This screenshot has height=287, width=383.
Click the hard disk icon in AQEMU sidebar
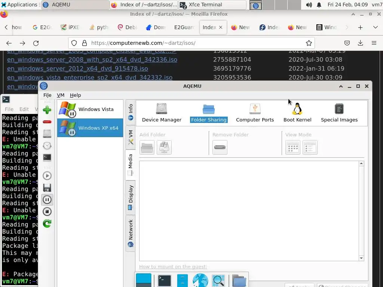coord(47,133)
